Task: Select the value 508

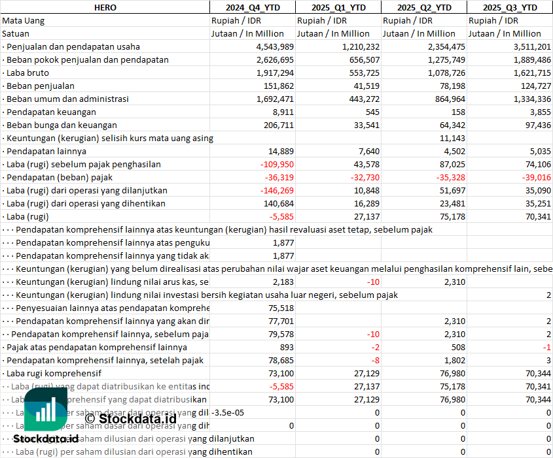Action: tap(458, 347)
